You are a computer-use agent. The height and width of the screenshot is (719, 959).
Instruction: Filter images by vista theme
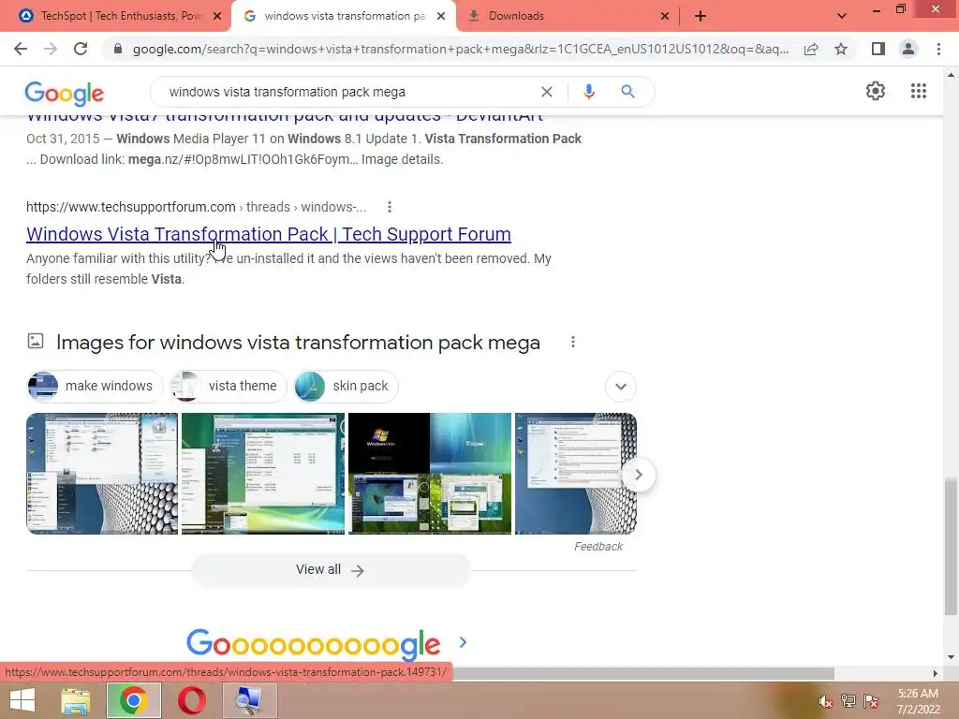[229, 387]
